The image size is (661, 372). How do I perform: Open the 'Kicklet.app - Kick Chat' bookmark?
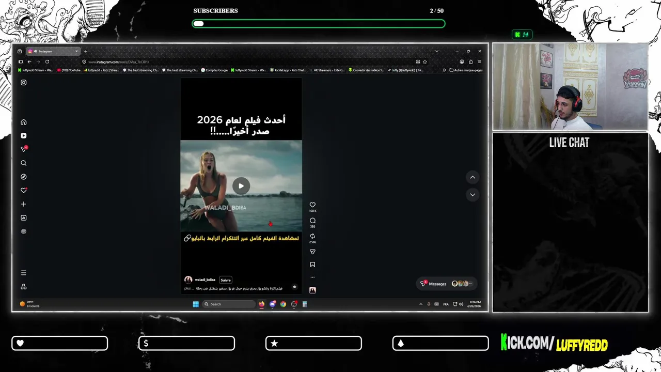click(x=288, y=70)
